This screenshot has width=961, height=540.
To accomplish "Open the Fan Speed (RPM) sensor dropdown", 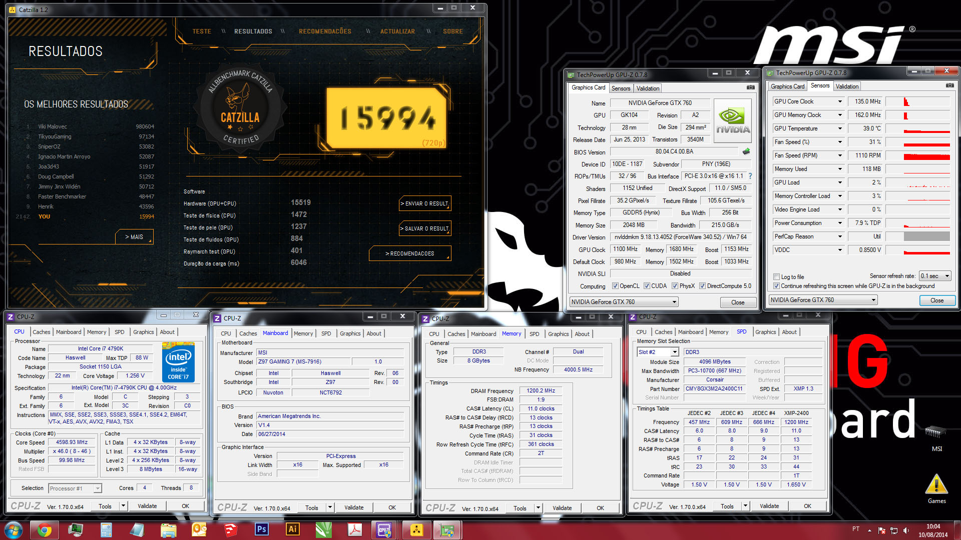I will pos(840,155).
